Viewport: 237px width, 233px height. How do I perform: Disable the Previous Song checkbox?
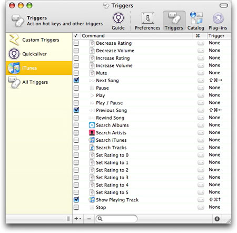(76, 110)
